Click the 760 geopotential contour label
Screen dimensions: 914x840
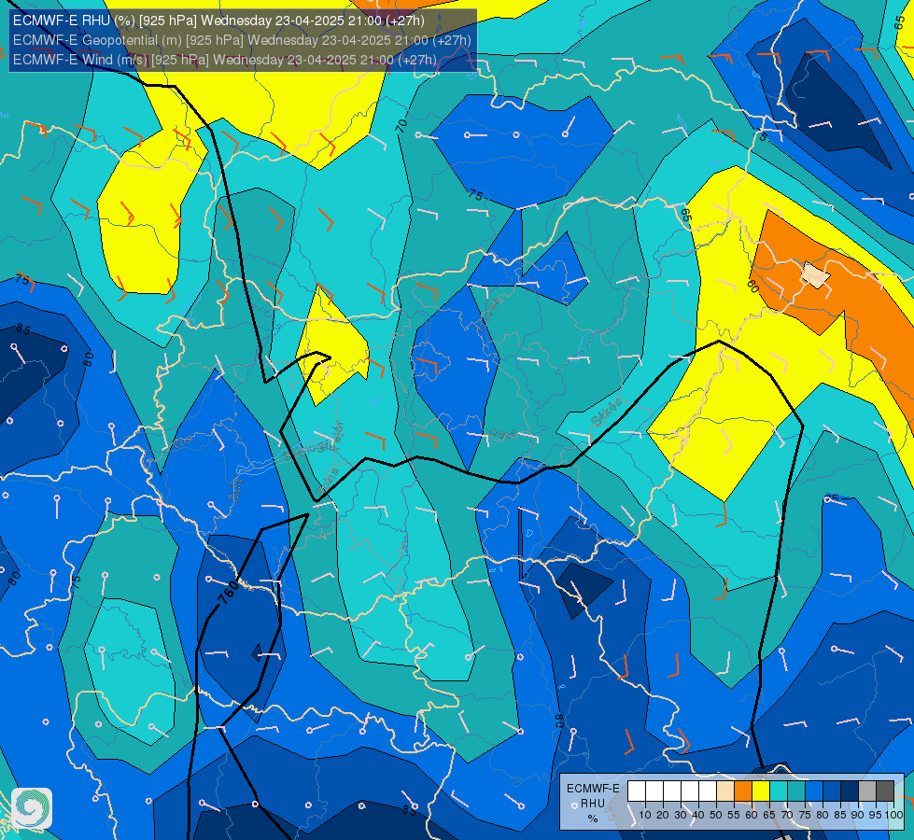coord(228,593)
